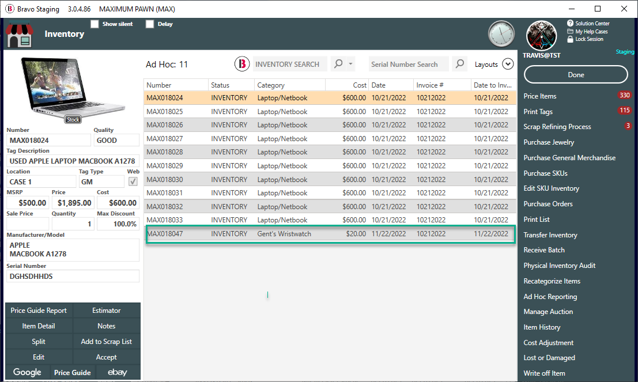
Task: Open Transfer Inventory
Action: pos(550,235)
